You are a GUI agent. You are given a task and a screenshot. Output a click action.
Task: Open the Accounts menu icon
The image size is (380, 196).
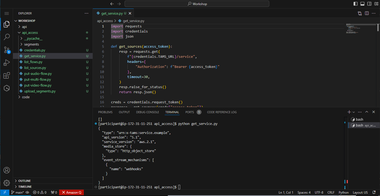coord(7,170)
